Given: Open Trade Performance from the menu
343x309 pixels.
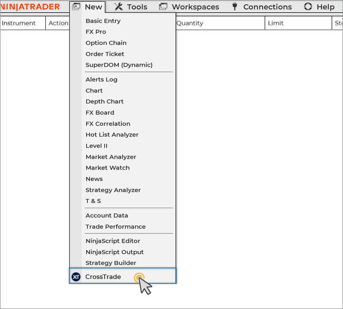Looking at the screenshot, I should click(115, 227).
